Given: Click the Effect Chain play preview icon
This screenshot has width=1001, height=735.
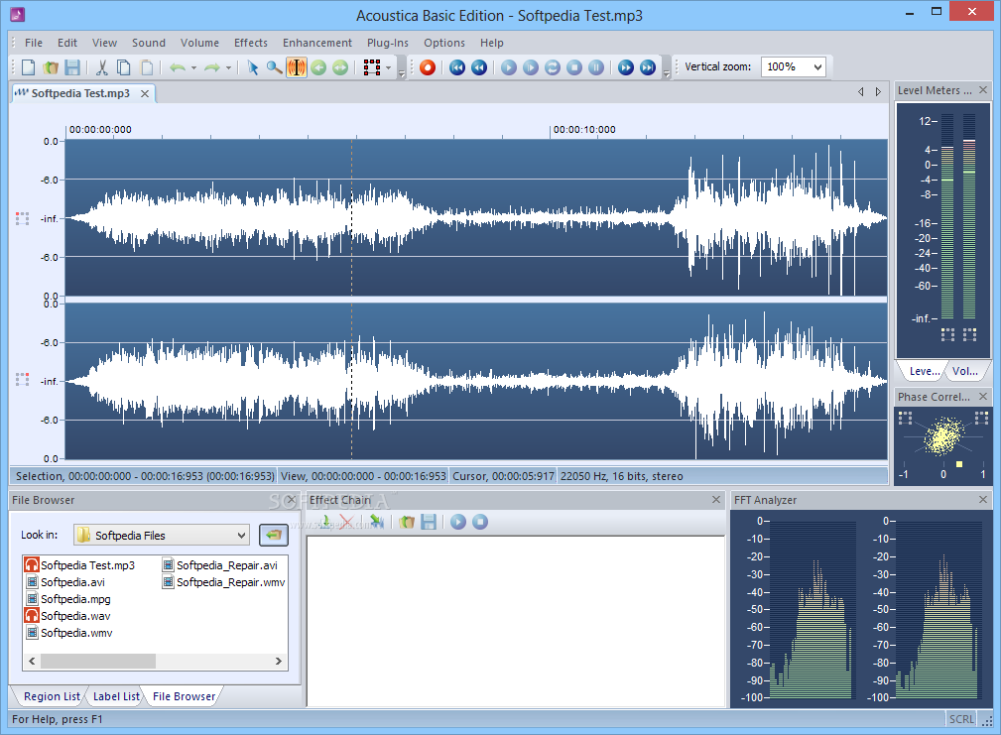Looking at the screenshot, I should pos(457,521).
